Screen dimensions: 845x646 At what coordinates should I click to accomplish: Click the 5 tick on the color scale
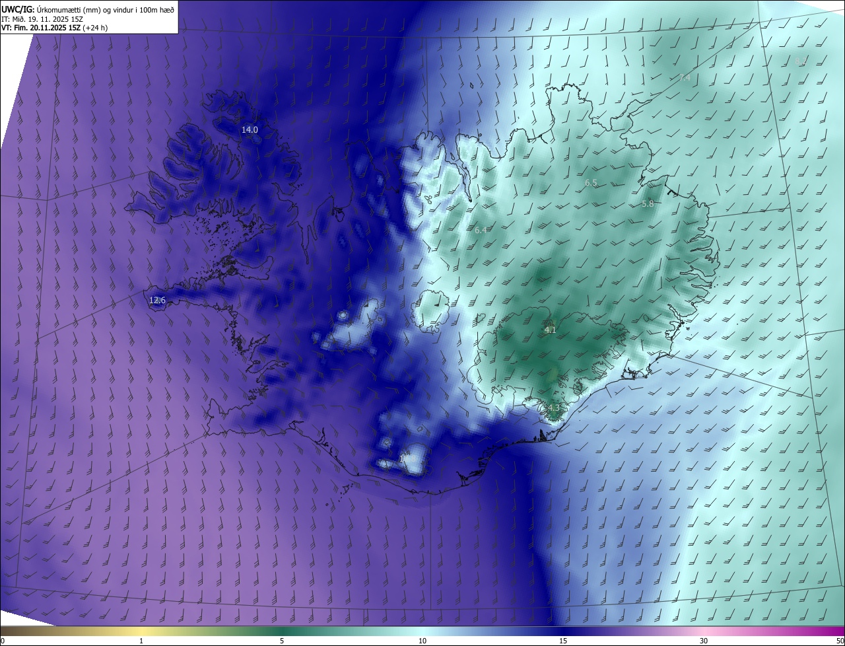[x=282, y=641]
